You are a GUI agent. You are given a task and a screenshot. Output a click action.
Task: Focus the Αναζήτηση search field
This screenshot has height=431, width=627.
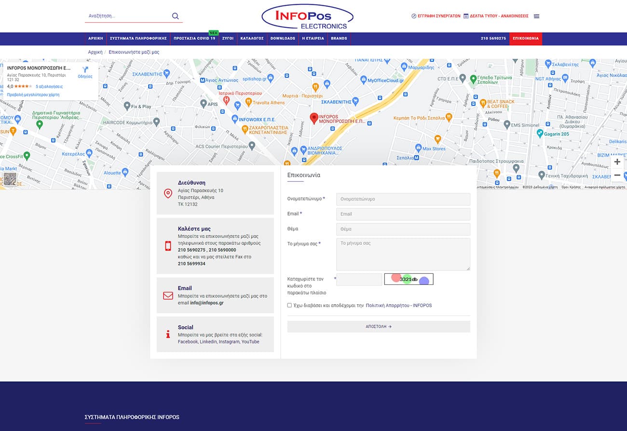click(x=128, y=16)
